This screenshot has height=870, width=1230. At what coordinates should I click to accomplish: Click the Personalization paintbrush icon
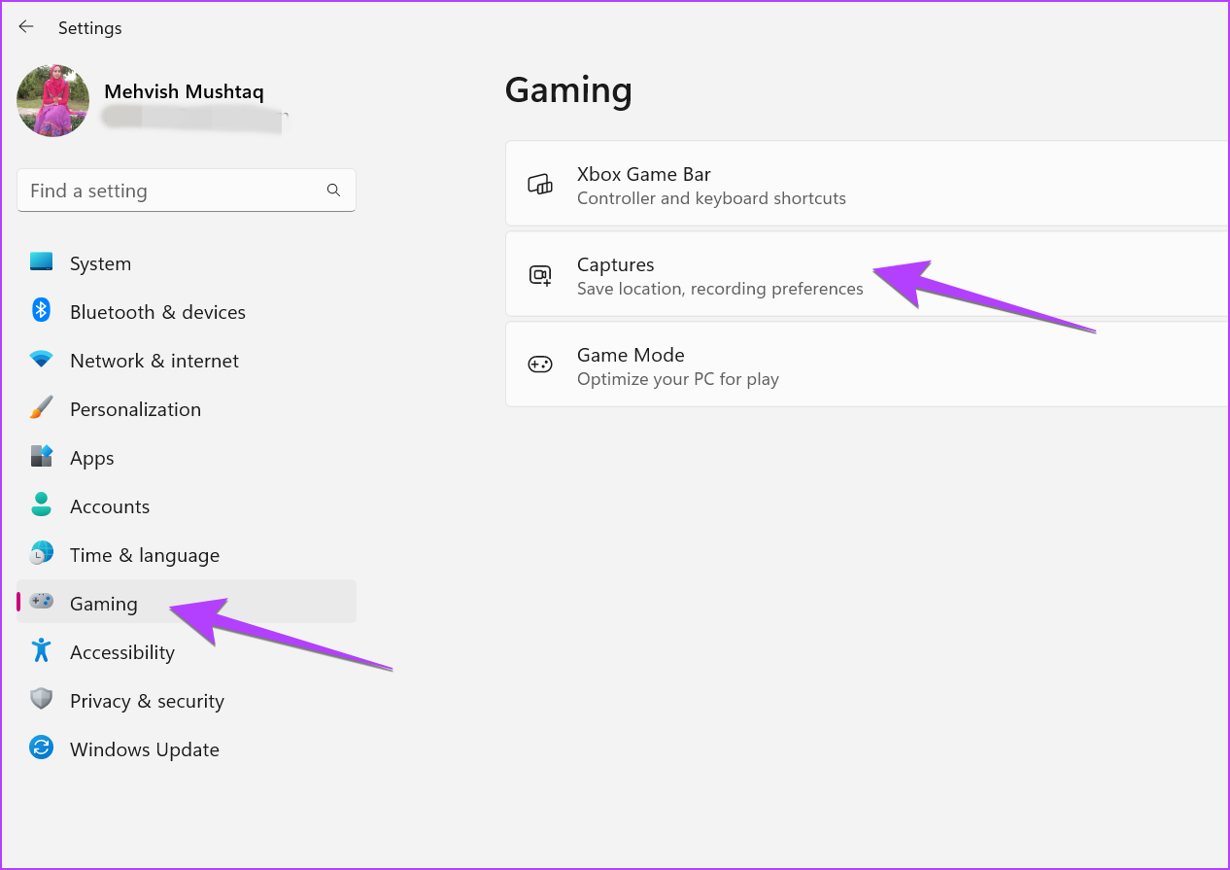[x=41, y=408]
